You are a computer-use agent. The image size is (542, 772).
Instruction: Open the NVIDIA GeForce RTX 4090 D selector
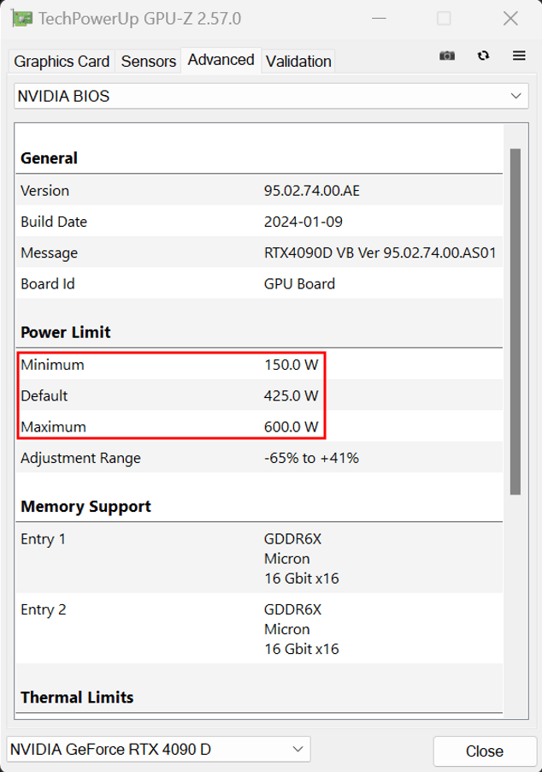158,750
